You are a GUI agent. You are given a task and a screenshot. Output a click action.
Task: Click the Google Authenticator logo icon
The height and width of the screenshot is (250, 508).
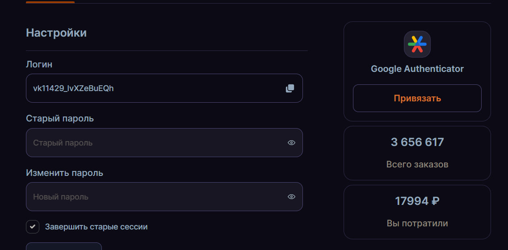coord(417,44)
